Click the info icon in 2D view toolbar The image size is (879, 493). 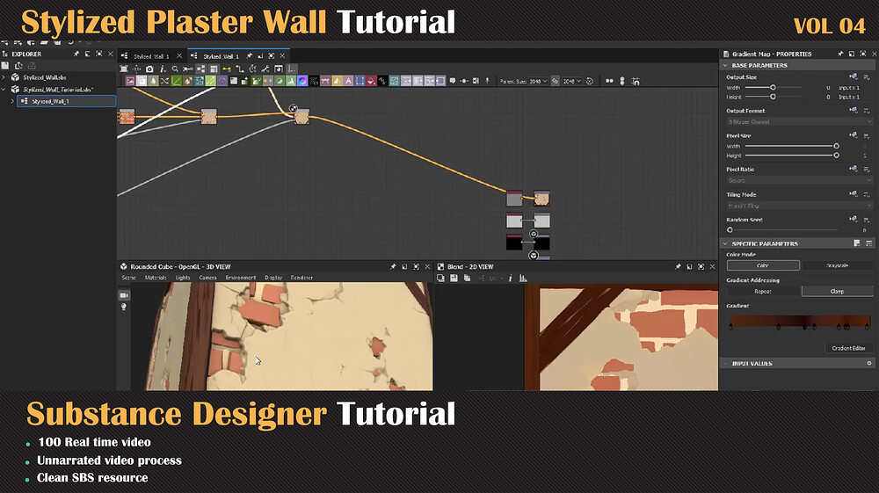click(x=510, y=279)
